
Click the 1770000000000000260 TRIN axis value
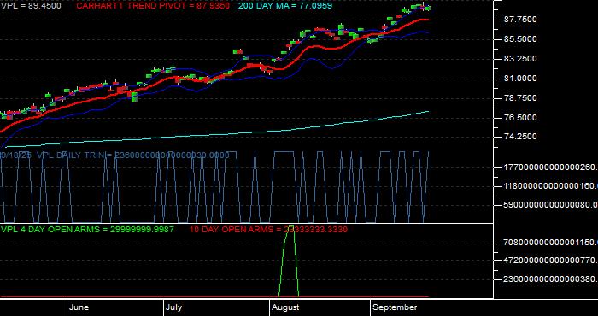[551, 167]
